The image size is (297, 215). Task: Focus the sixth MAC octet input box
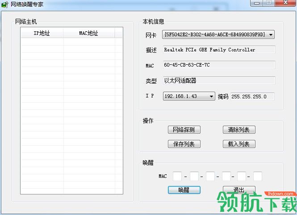pos(258,176)
